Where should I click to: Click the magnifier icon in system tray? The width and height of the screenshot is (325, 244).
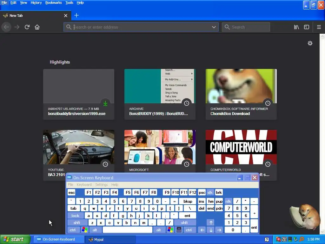pyautogui.click(x=302, y=239)
